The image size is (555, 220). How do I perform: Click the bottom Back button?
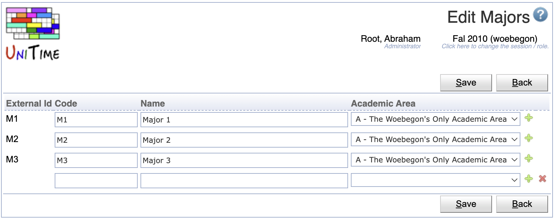point(522,204)
